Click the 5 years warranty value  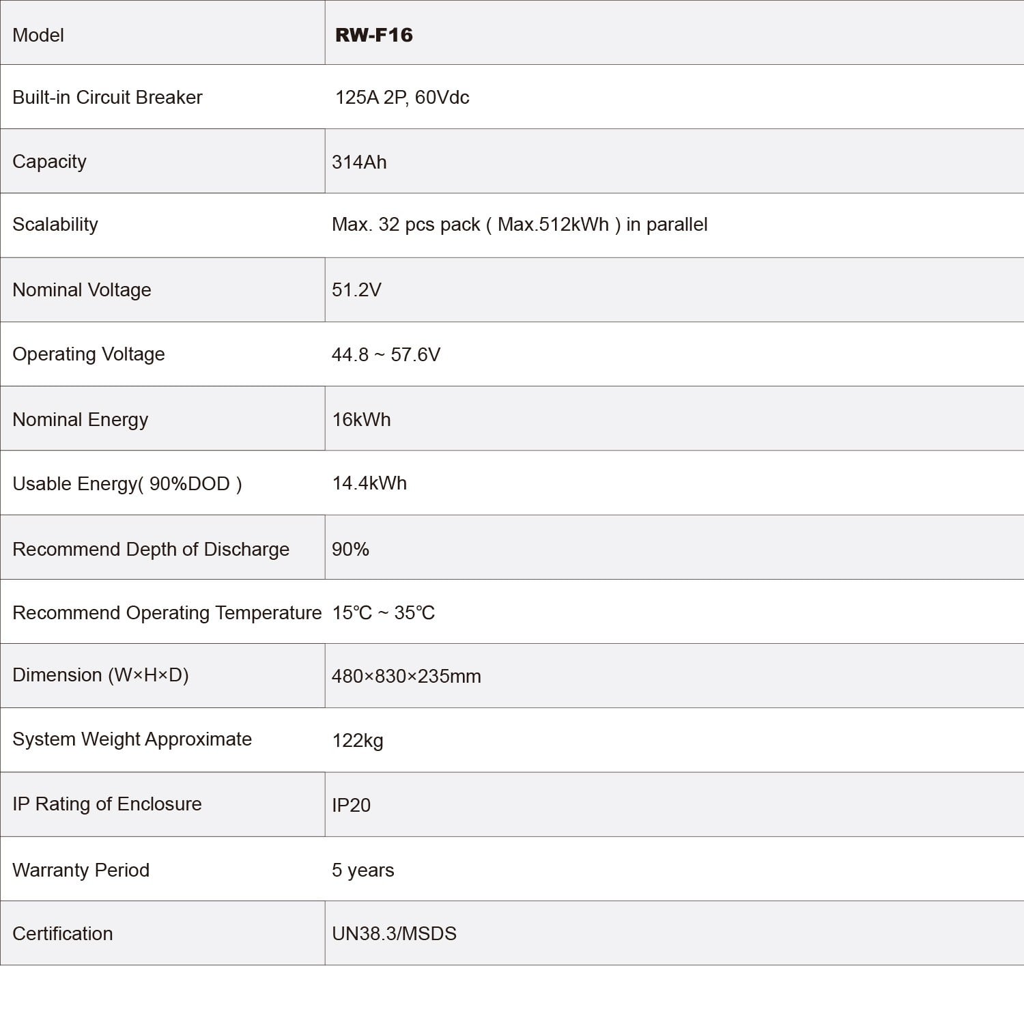click(362, 870)
